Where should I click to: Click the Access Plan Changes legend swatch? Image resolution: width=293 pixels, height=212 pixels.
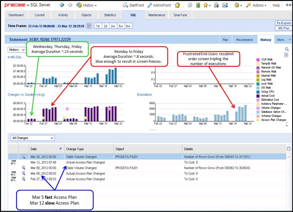[x=258, y=120]
